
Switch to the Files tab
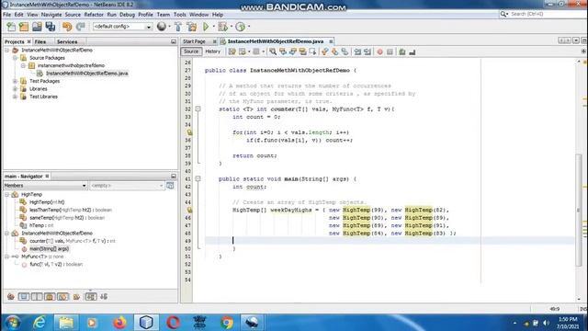click(x=40, y=41)
